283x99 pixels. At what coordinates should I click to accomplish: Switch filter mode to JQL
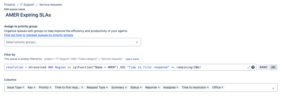pyautogui.click(x=273, y=67)
